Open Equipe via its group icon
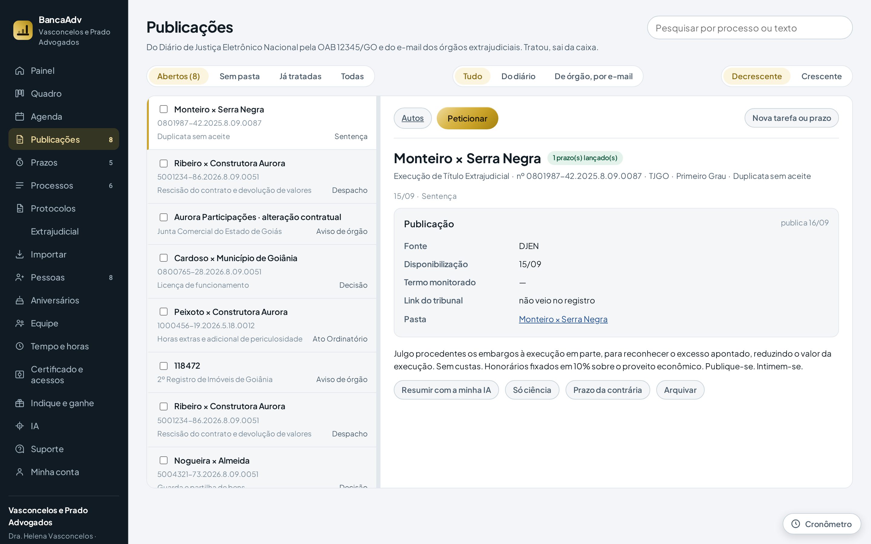871x544 pixels. click(20, 323)
